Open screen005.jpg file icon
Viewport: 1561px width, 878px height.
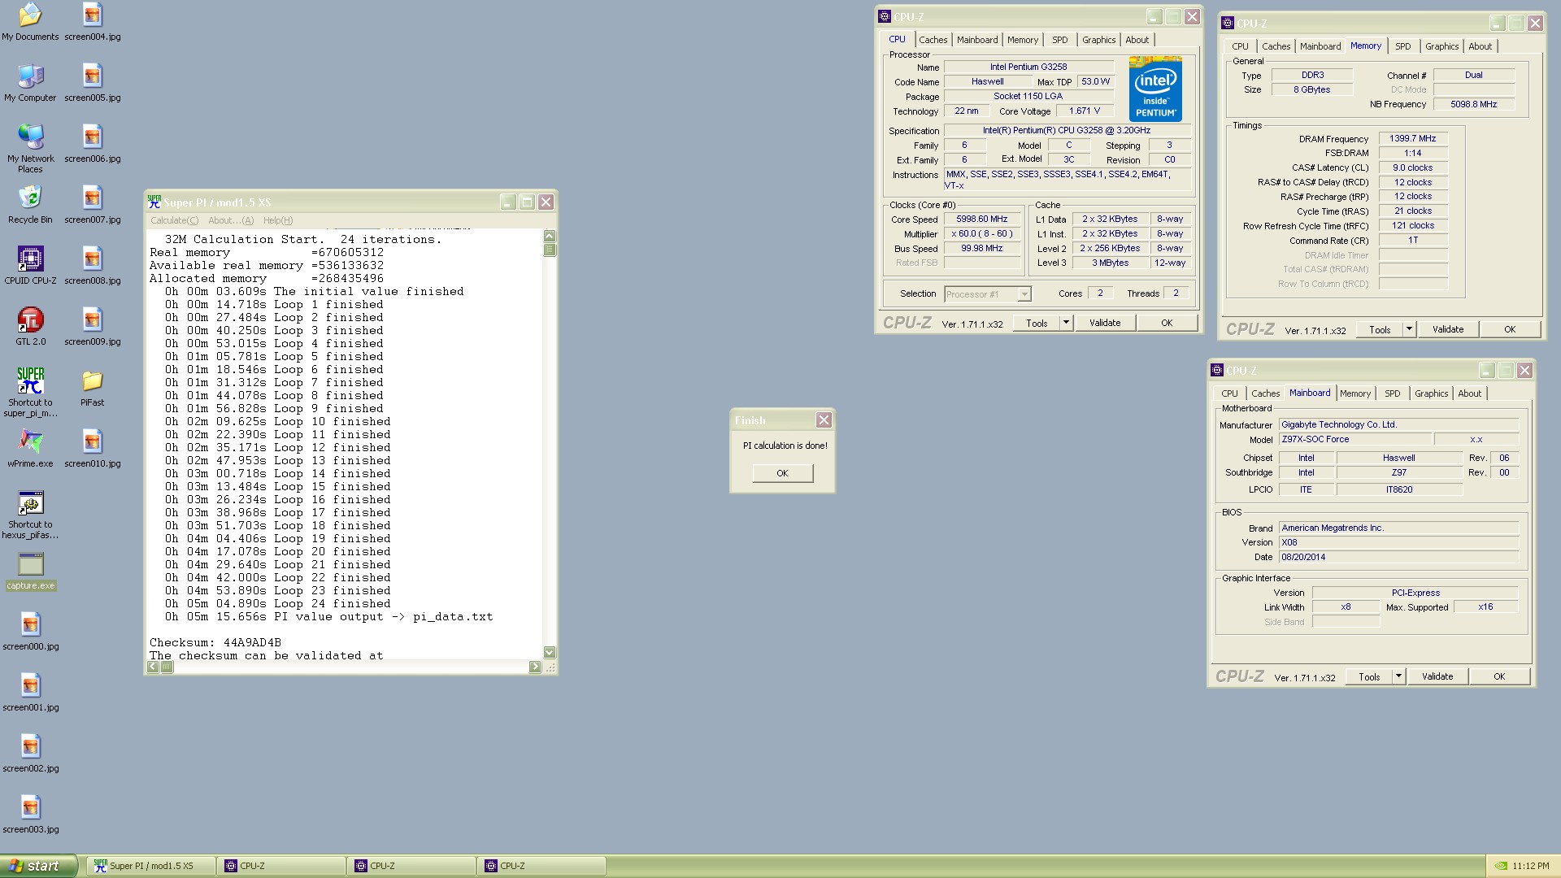pos(92,83)
